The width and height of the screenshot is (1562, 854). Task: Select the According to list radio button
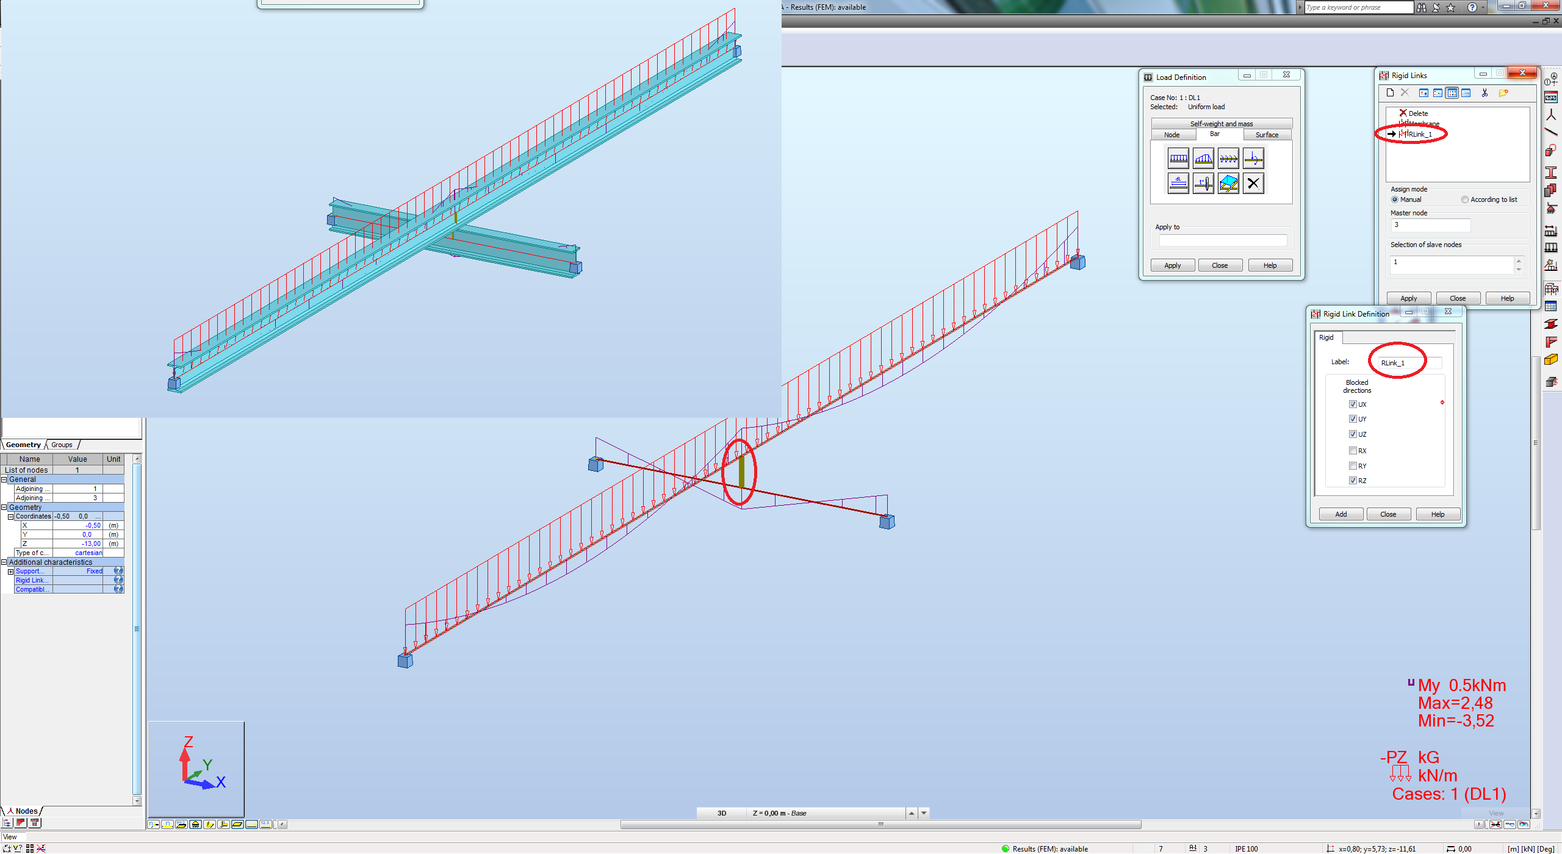pos(1464,199)
